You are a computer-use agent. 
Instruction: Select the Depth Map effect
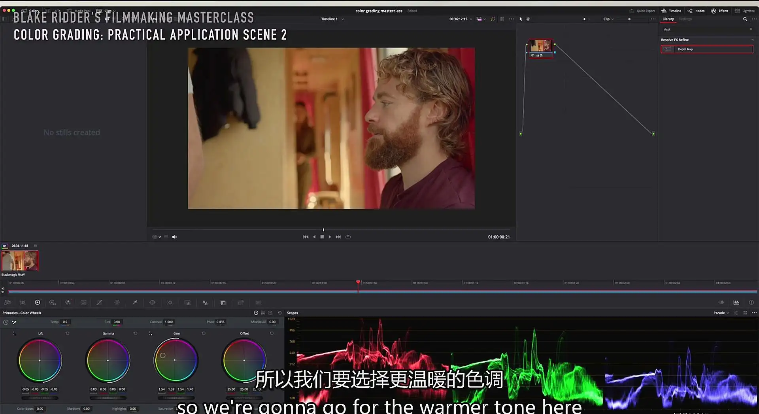(707, 49)
